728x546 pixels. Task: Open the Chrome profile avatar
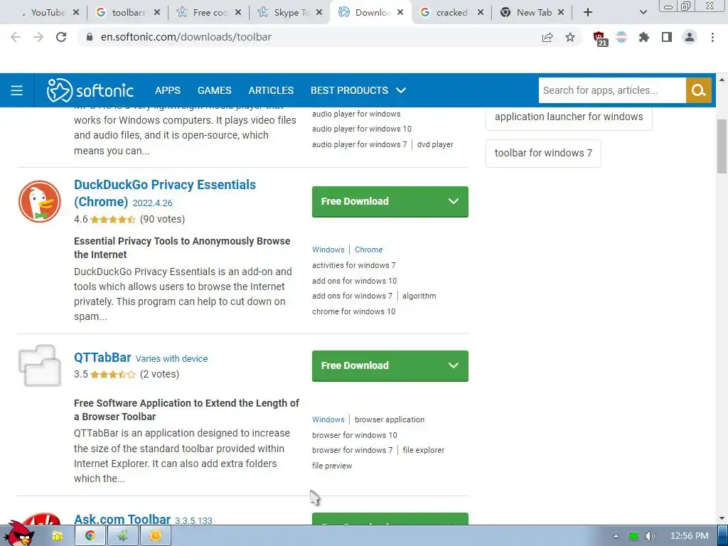[690, 37]
